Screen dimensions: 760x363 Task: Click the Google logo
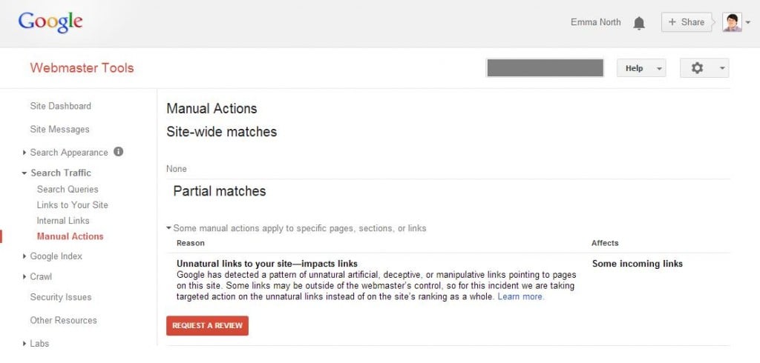point(50,22)
